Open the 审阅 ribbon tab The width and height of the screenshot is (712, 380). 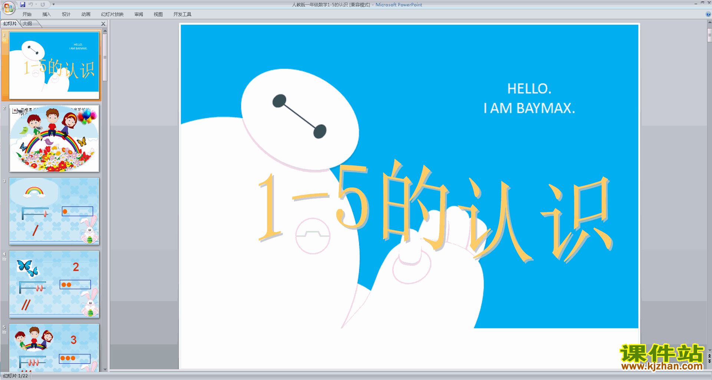pos(139,14)
